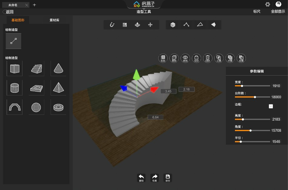Screen dimensions: 288x190
Task: Delete the staircase using 删除 icon
Action: (208, 58)
